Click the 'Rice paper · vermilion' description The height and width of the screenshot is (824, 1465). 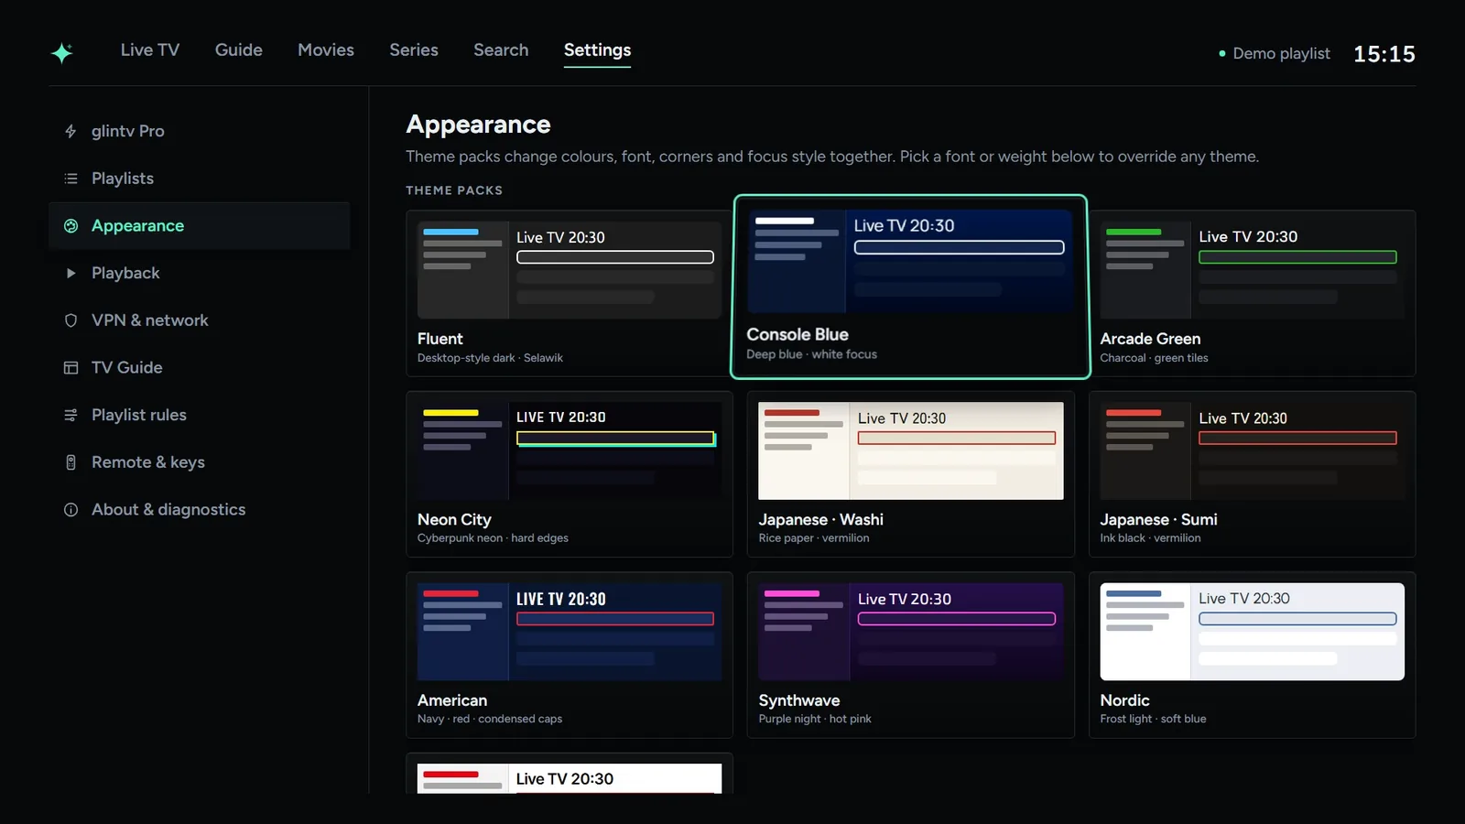point(814,538)
